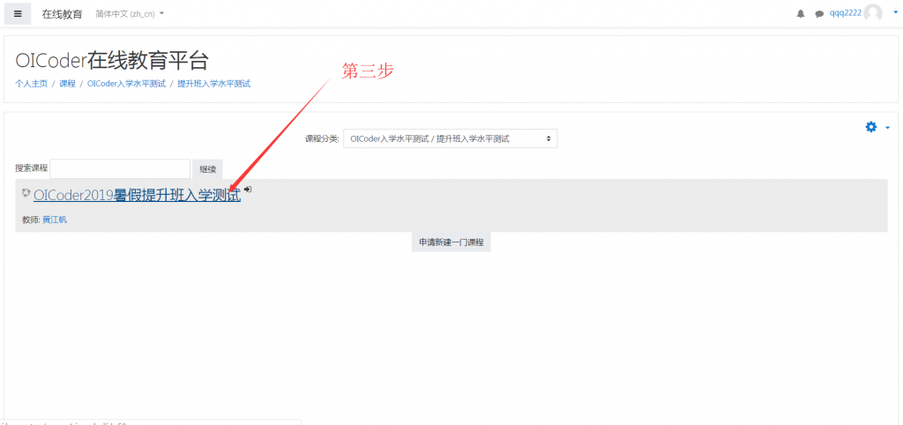This screenshot has width=903, height=425.
Task: Click the qqq2222 username
Action: click(x=846, y=14)
